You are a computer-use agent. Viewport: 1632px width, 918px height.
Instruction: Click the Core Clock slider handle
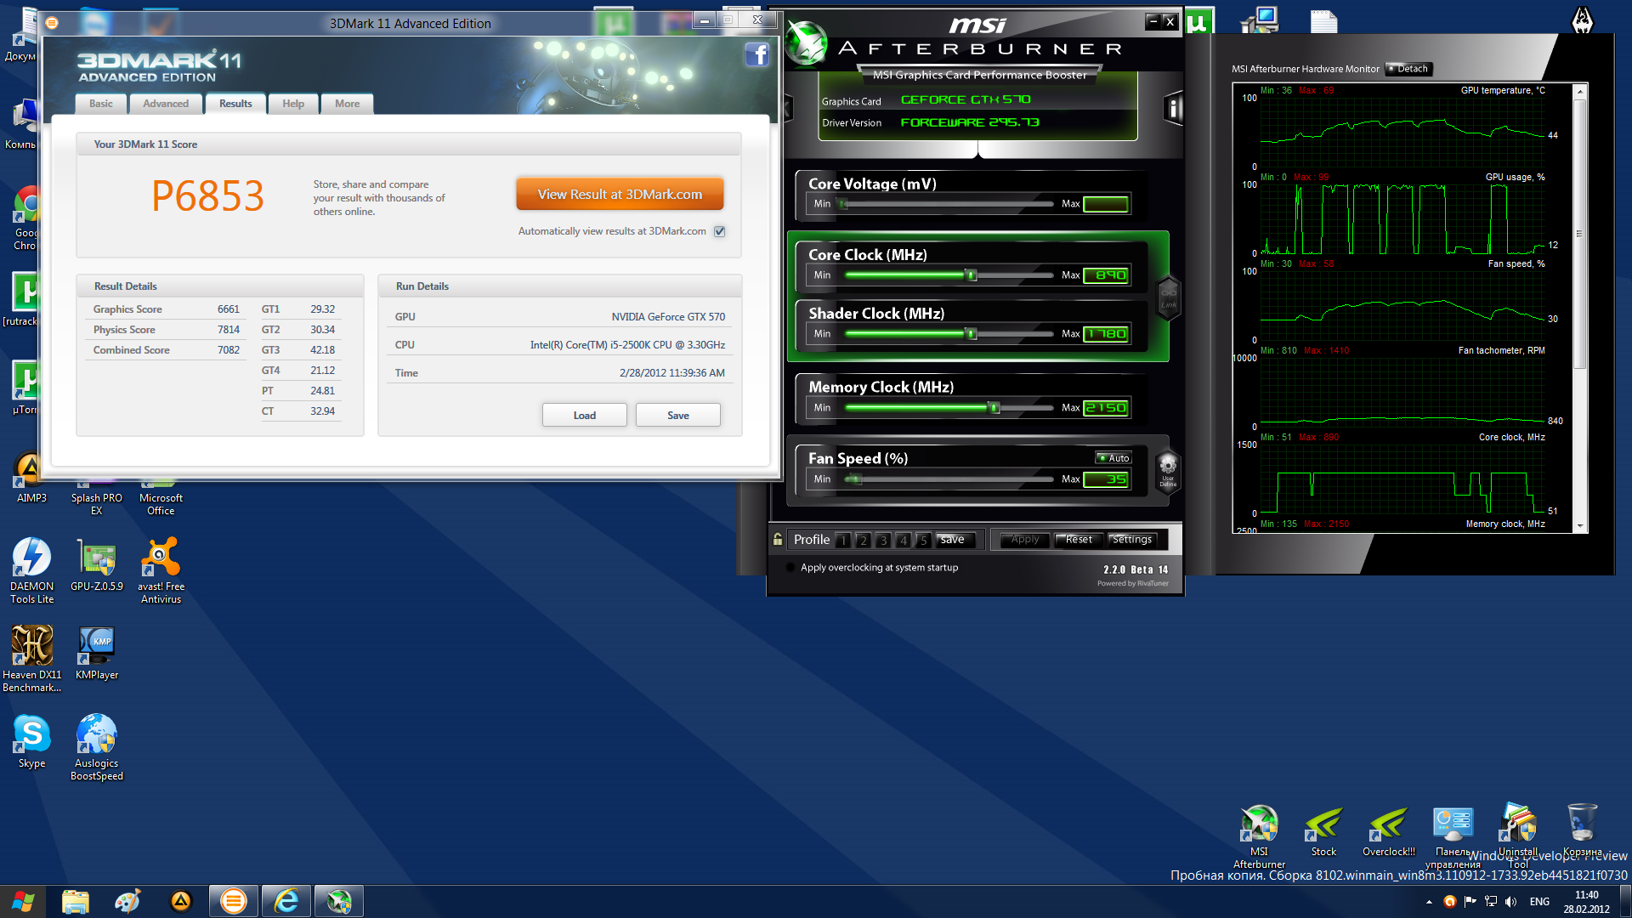971,275
